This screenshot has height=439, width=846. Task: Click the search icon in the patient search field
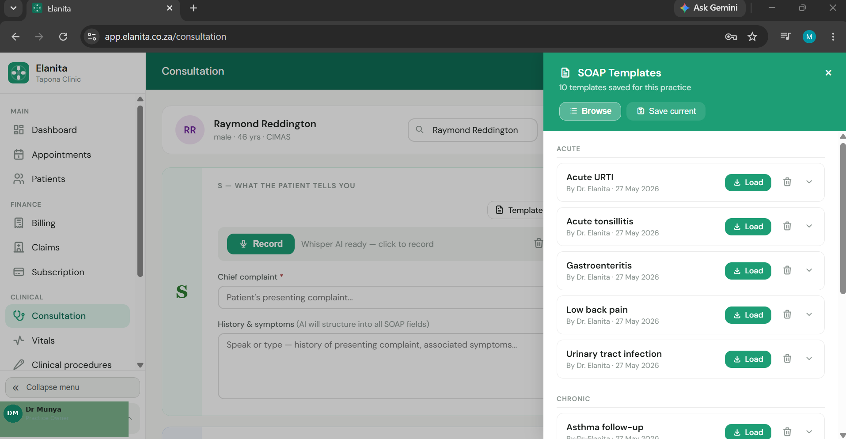click(x=420, y=130)
